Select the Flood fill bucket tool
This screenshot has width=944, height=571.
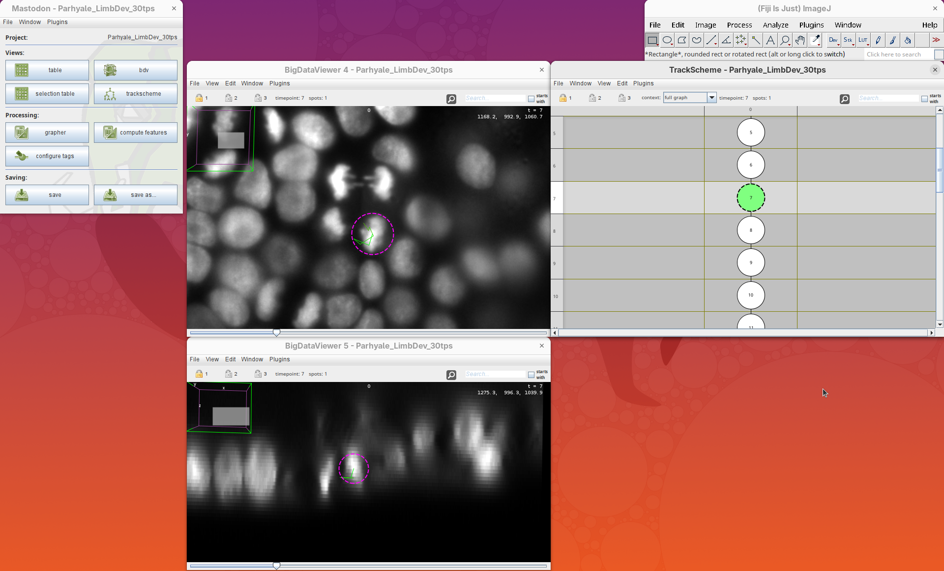(x=908, y=40)
